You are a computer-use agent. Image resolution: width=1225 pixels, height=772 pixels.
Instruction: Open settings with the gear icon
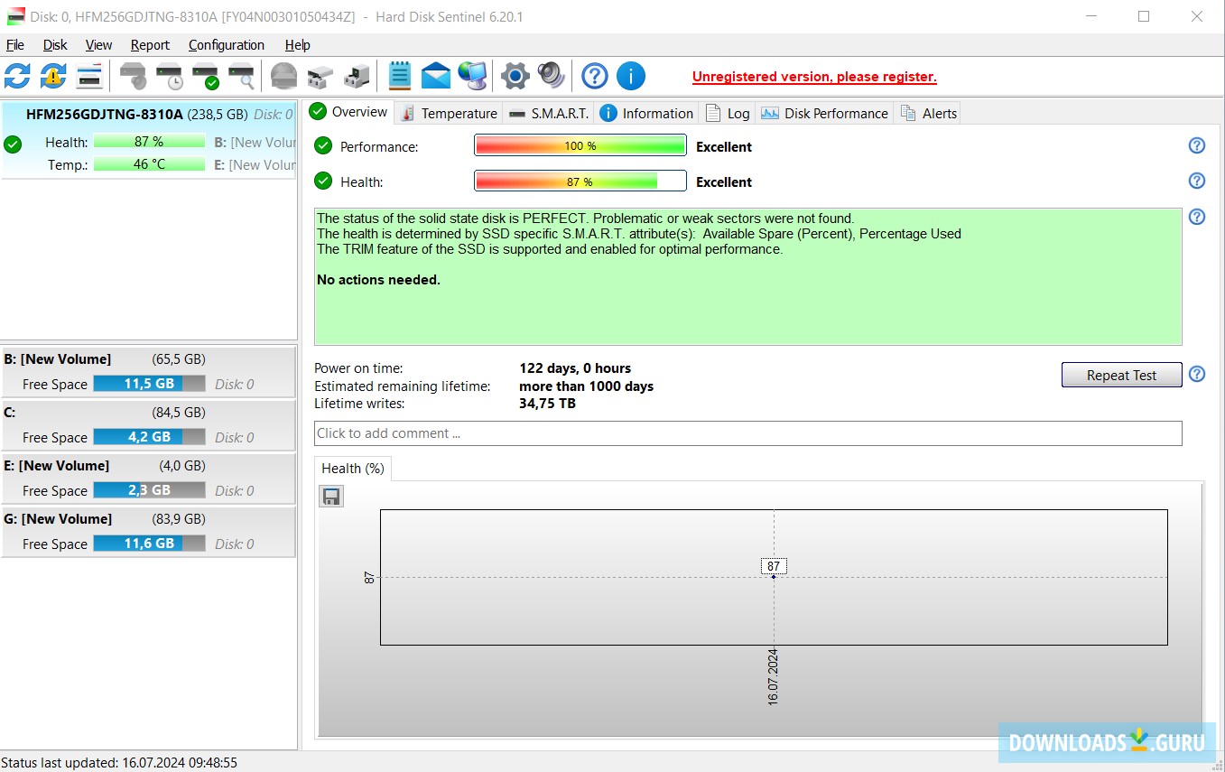(515, 76)
